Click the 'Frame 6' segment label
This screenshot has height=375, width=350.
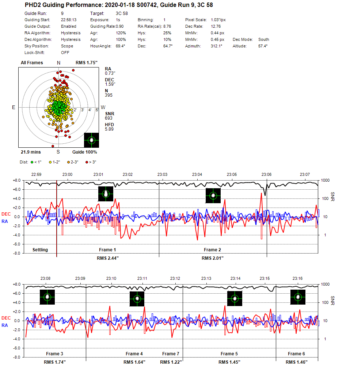point(296,354)
